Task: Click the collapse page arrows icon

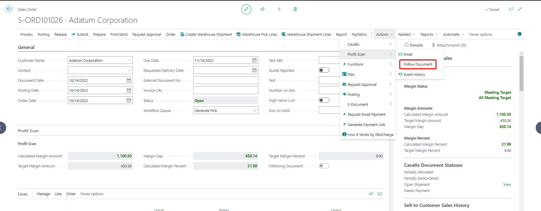Action: pyautogui.click(x=520, y=9)
